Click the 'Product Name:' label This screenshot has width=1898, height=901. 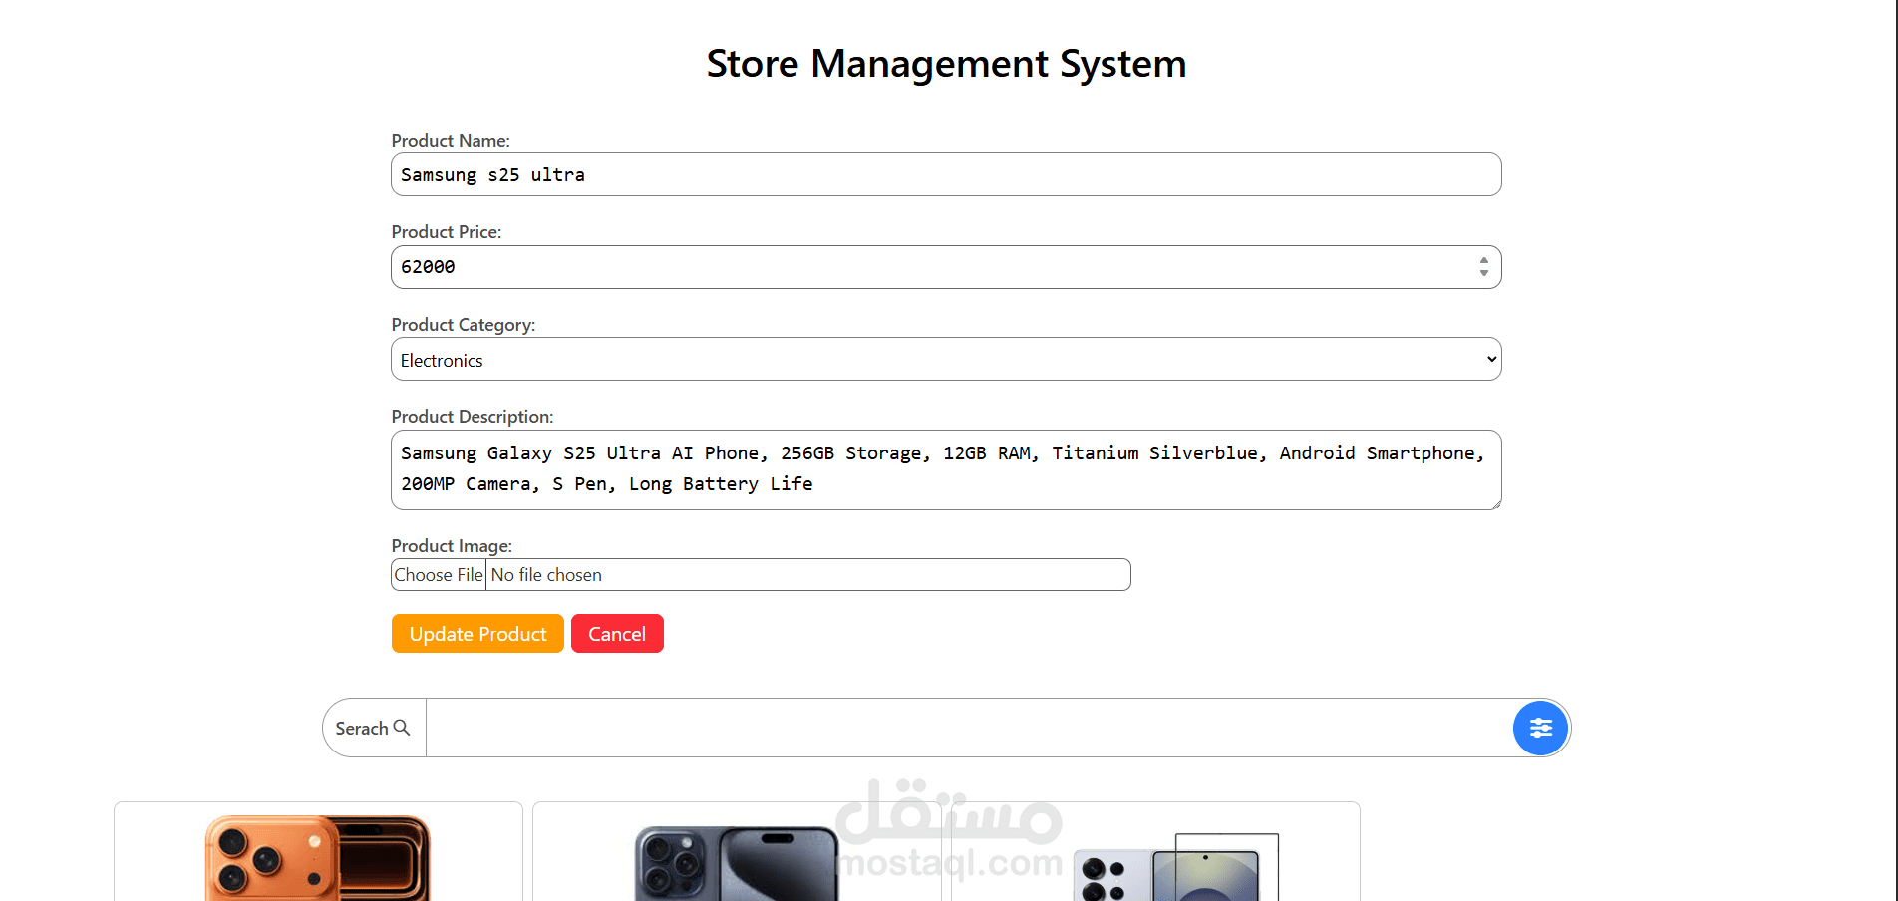451,141
